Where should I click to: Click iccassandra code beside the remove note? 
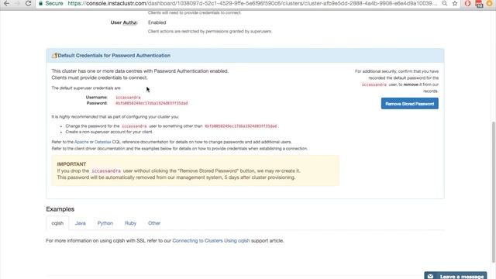tap(374, 84)
